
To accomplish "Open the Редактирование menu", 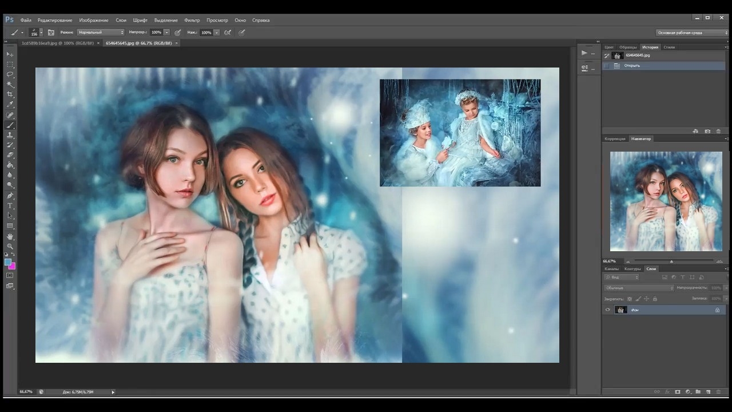I will 55,20.
